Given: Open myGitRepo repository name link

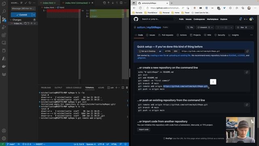Looking at the screenshot, I should 154,28.
